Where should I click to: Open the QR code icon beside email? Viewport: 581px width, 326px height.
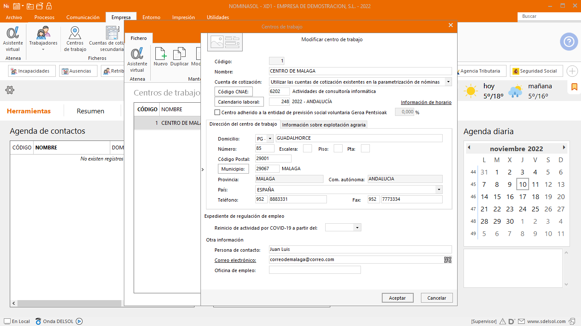pos(447,260)
